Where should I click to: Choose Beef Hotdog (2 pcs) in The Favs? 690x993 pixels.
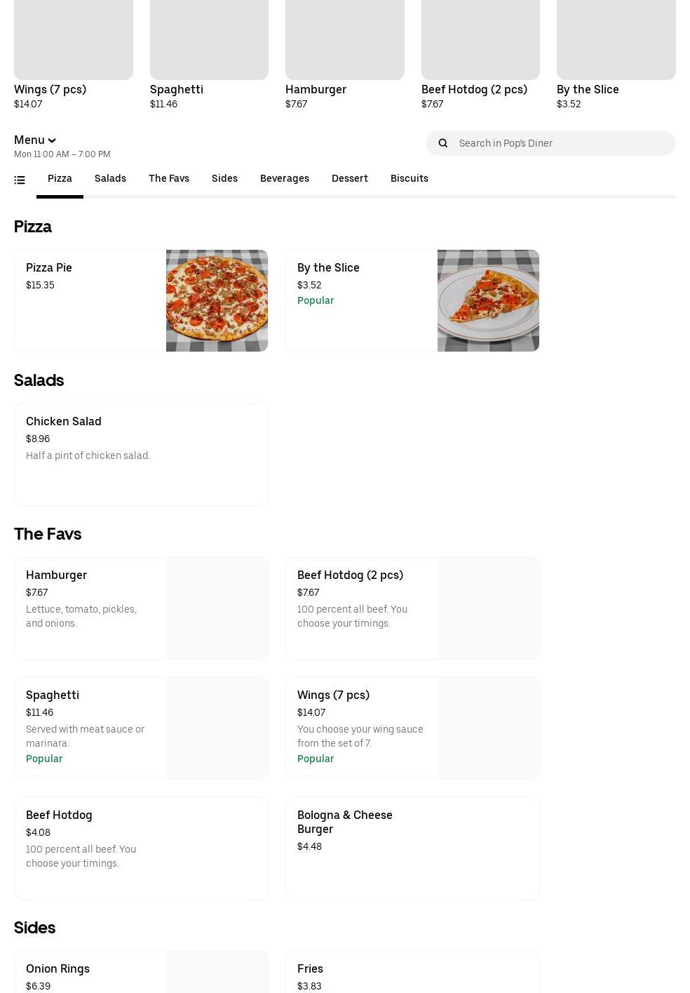[412, 608]
